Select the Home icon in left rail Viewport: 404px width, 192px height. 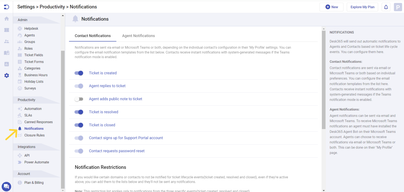tap(6, 19)
